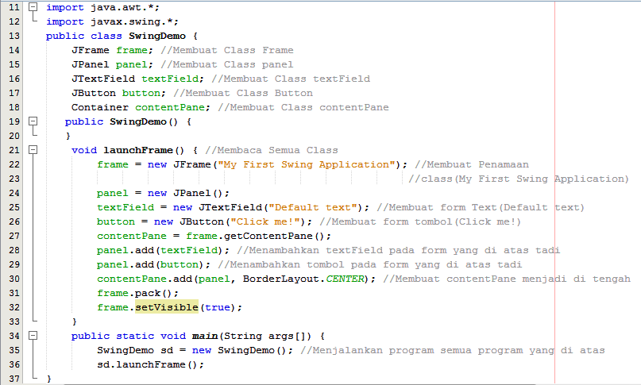
Task: Click string "Default text" on line 25
Action: point(313,208)
